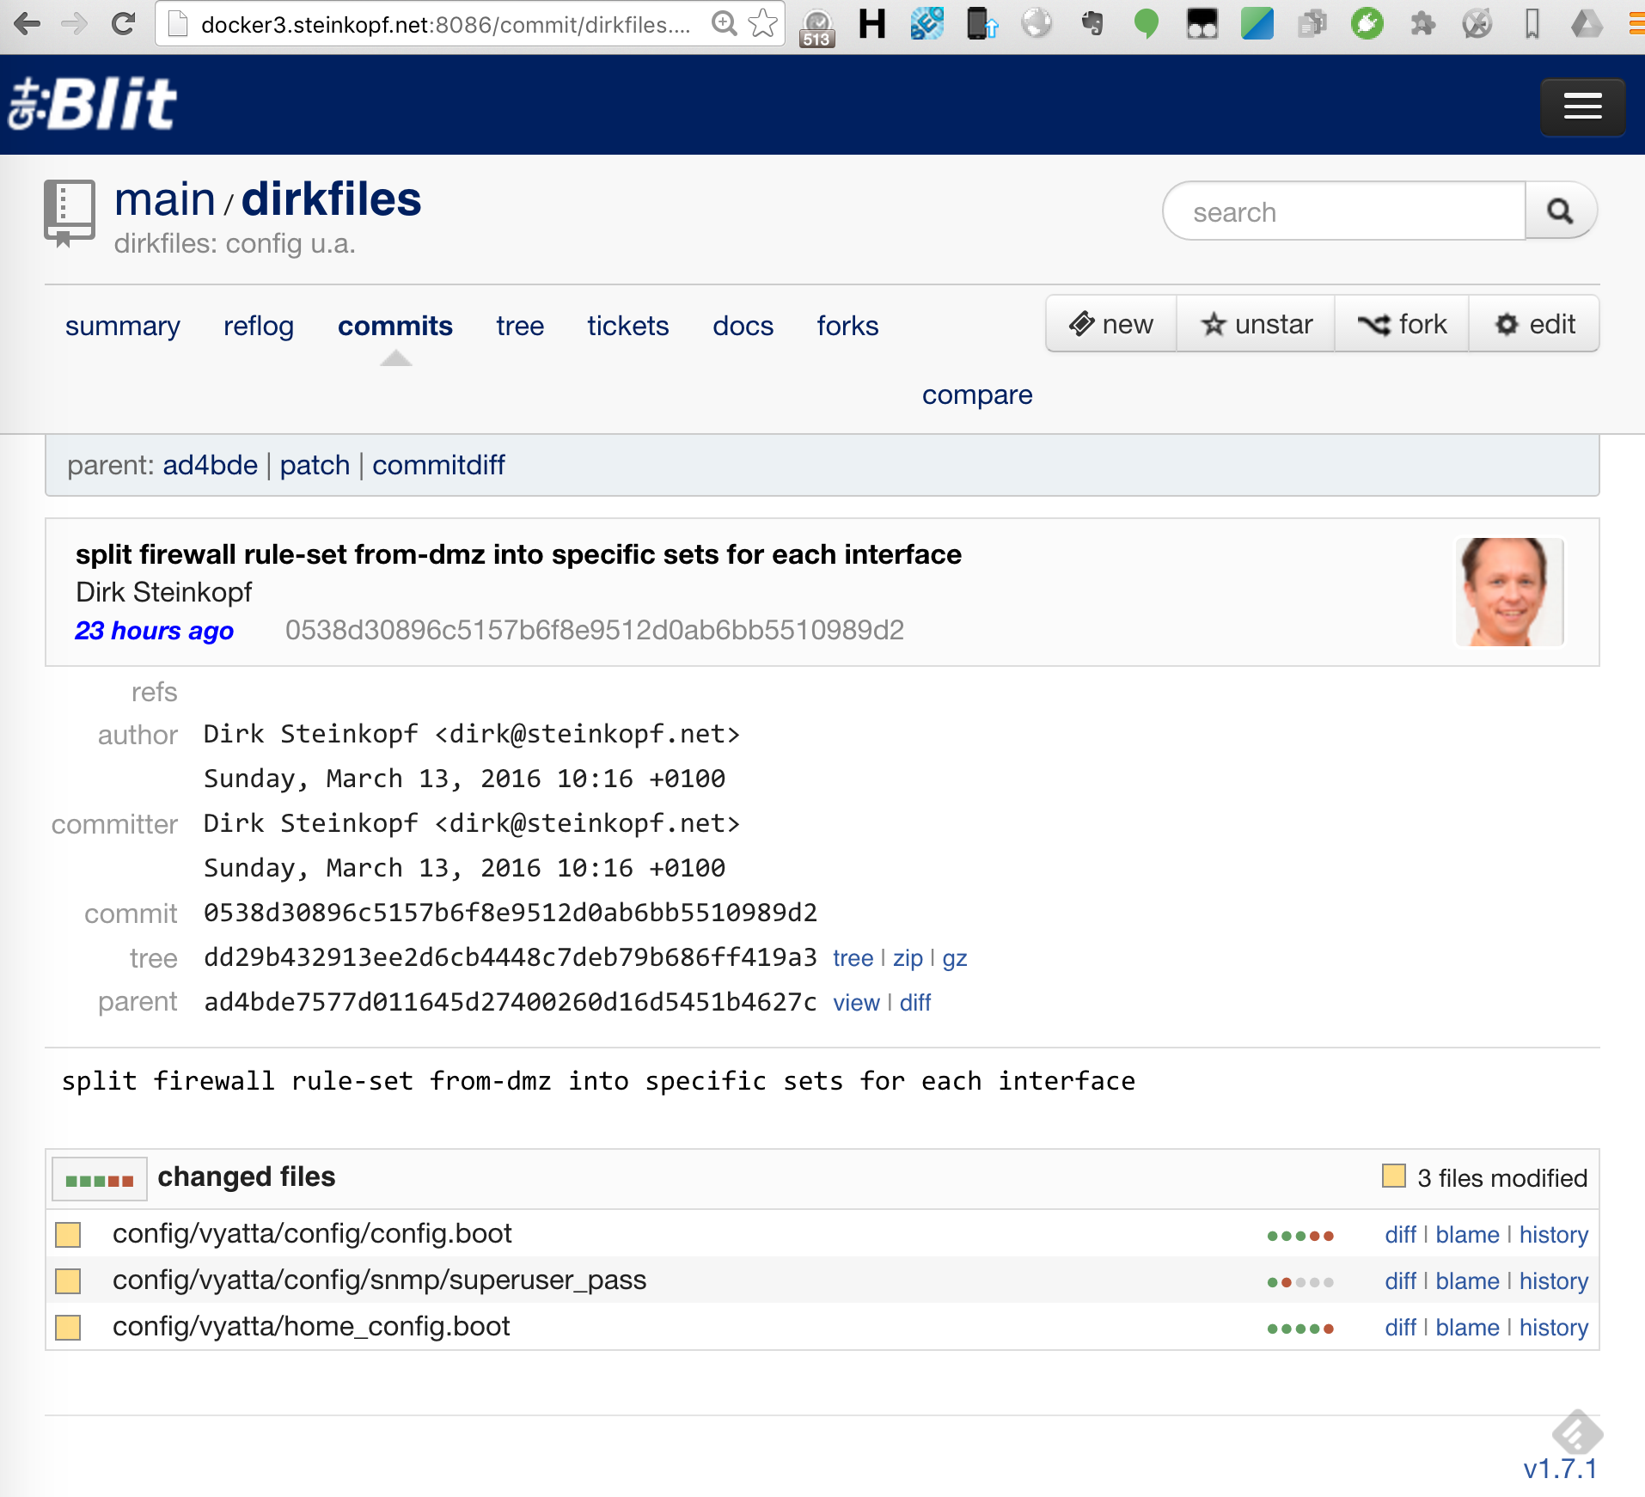Switch to the summary tab
This screenshot has width=1645, height=1497.
[x=122, y=327]
